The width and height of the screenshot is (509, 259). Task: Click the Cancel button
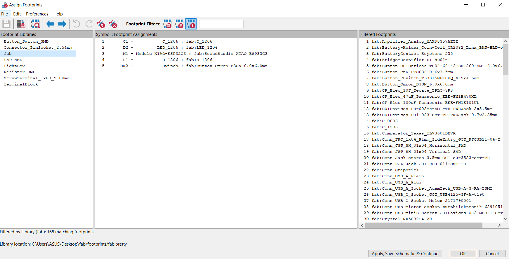(x=492, y=253)
